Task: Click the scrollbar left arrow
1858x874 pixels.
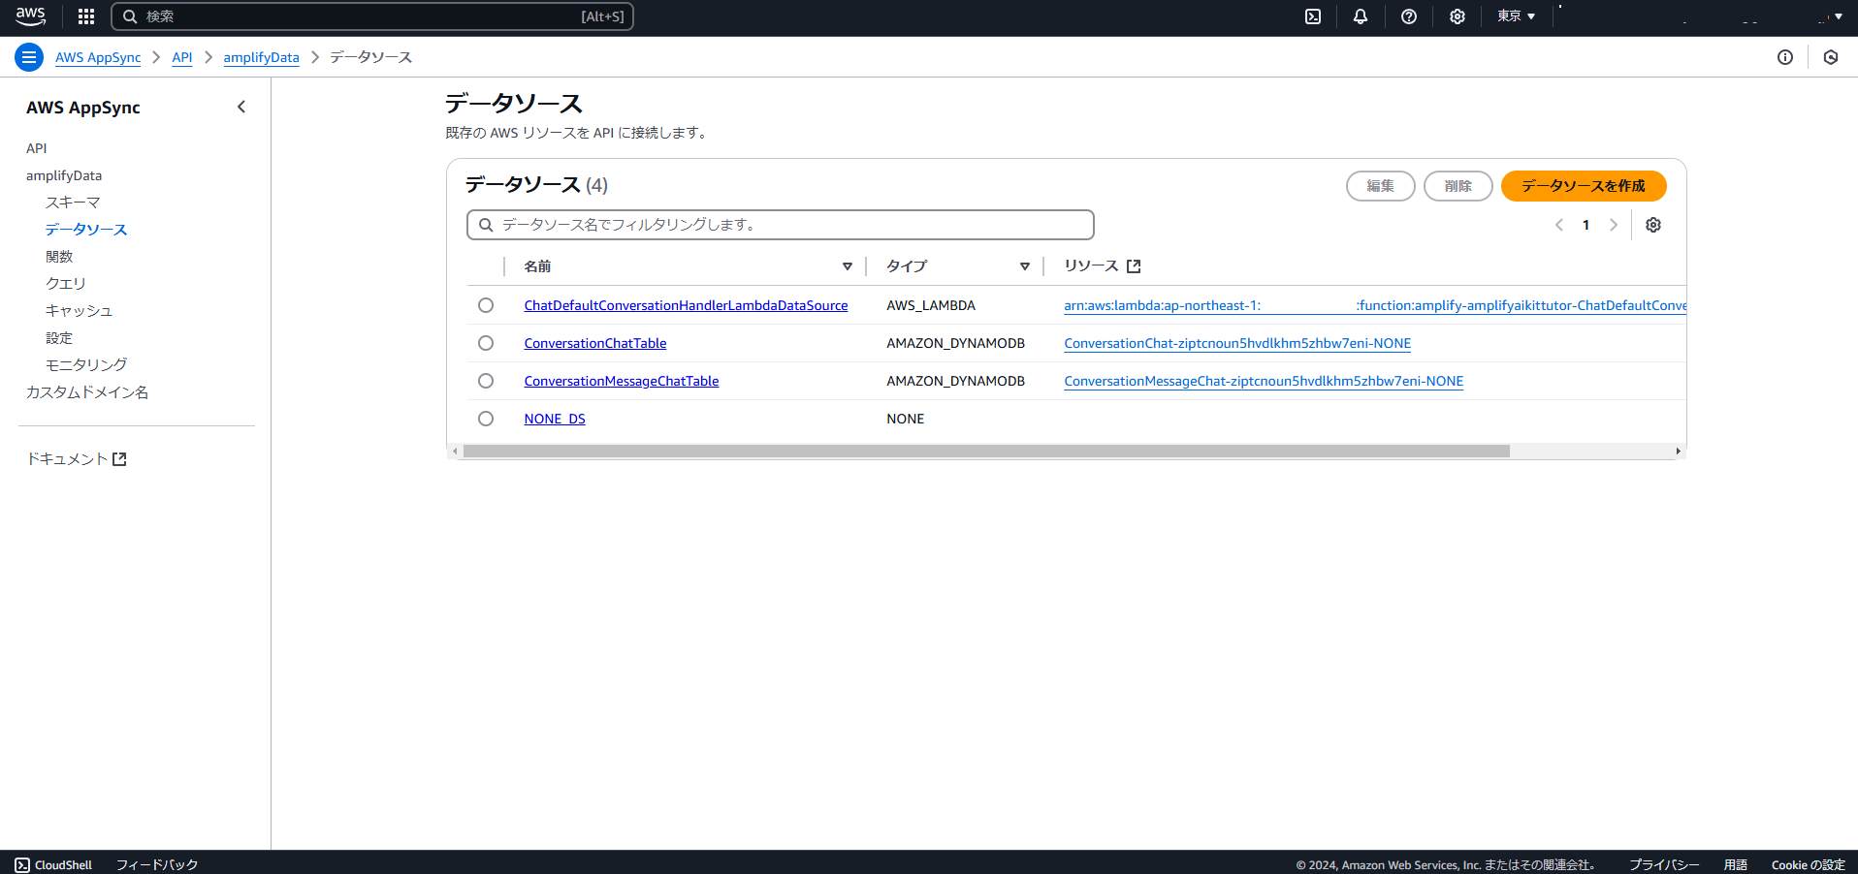Action: tap(455, 452)
